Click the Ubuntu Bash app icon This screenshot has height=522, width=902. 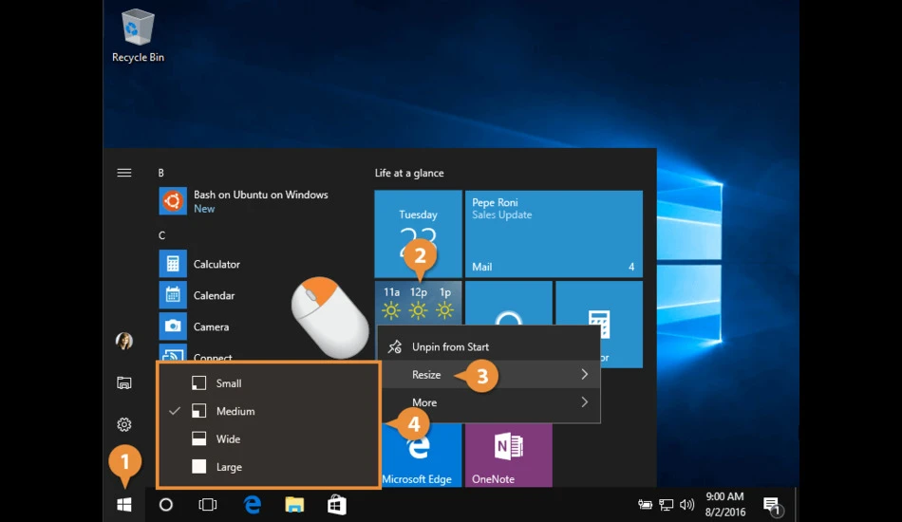[x=173, y=201]
